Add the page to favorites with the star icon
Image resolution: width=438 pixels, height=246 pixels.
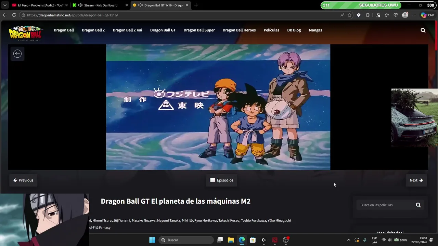[349, 15]
